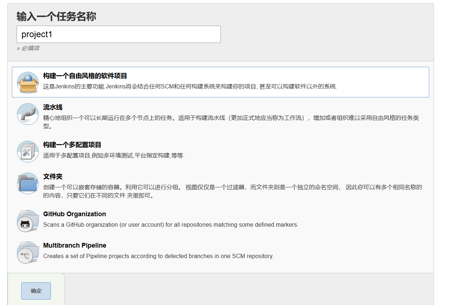
Task: Click the 必填项 hint text
Action: point(28,48)
